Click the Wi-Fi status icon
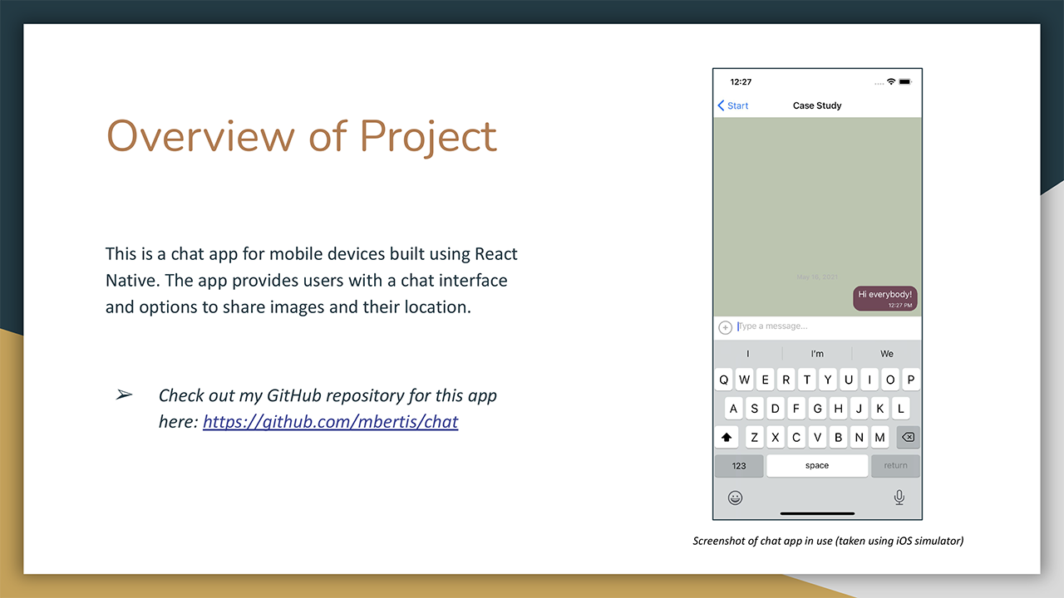The height and width of the screenshot is (598, 1064). [x=891, y=82]
